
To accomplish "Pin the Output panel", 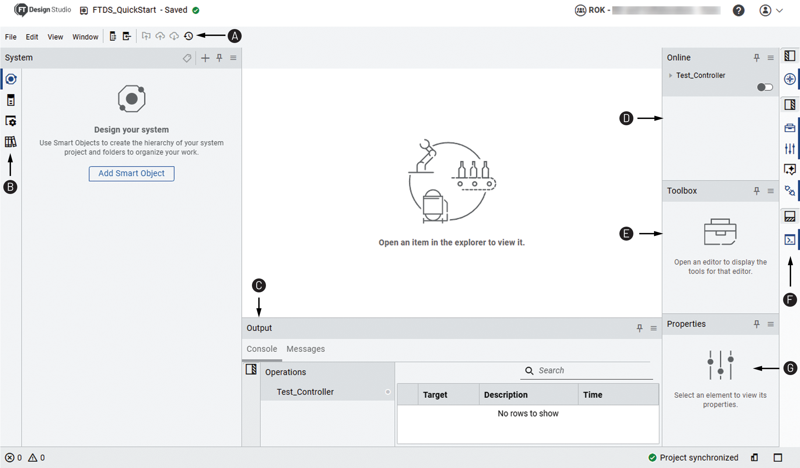I will (639, 328).
